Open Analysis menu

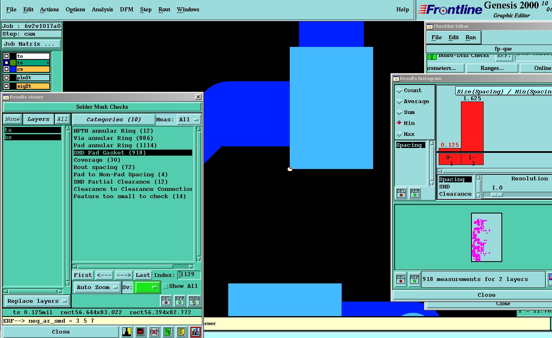[x=102, y=9]
